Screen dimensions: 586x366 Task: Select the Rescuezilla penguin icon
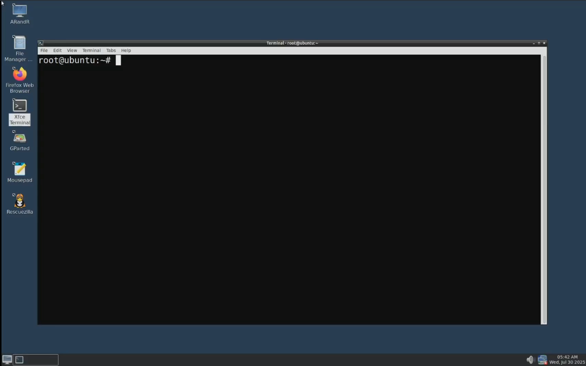click(19, 201)
